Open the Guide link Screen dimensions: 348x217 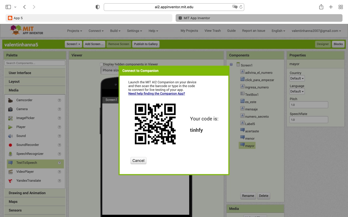tap(231, 31)
